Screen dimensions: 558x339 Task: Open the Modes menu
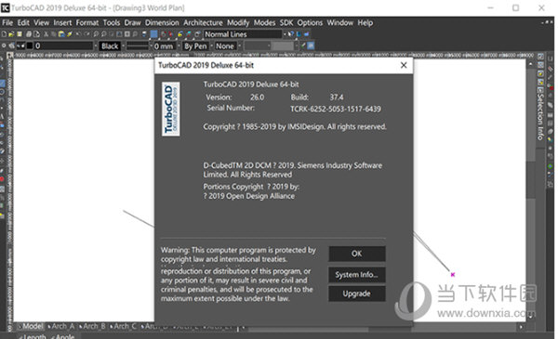click(x=264, y=22)
